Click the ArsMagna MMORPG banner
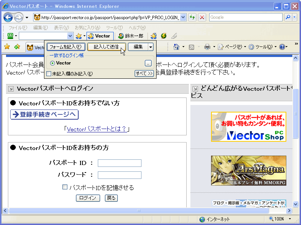301x225 pixels. point(249,171)
